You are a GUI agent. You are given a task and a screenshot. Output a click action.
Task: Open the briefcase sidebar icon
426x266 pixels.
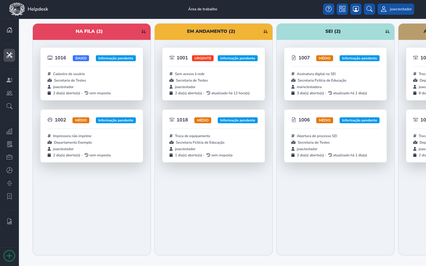click(9, 157)
